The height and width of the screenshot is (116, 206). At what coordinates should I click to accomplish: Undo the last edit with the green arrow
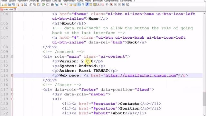point(43,5)
